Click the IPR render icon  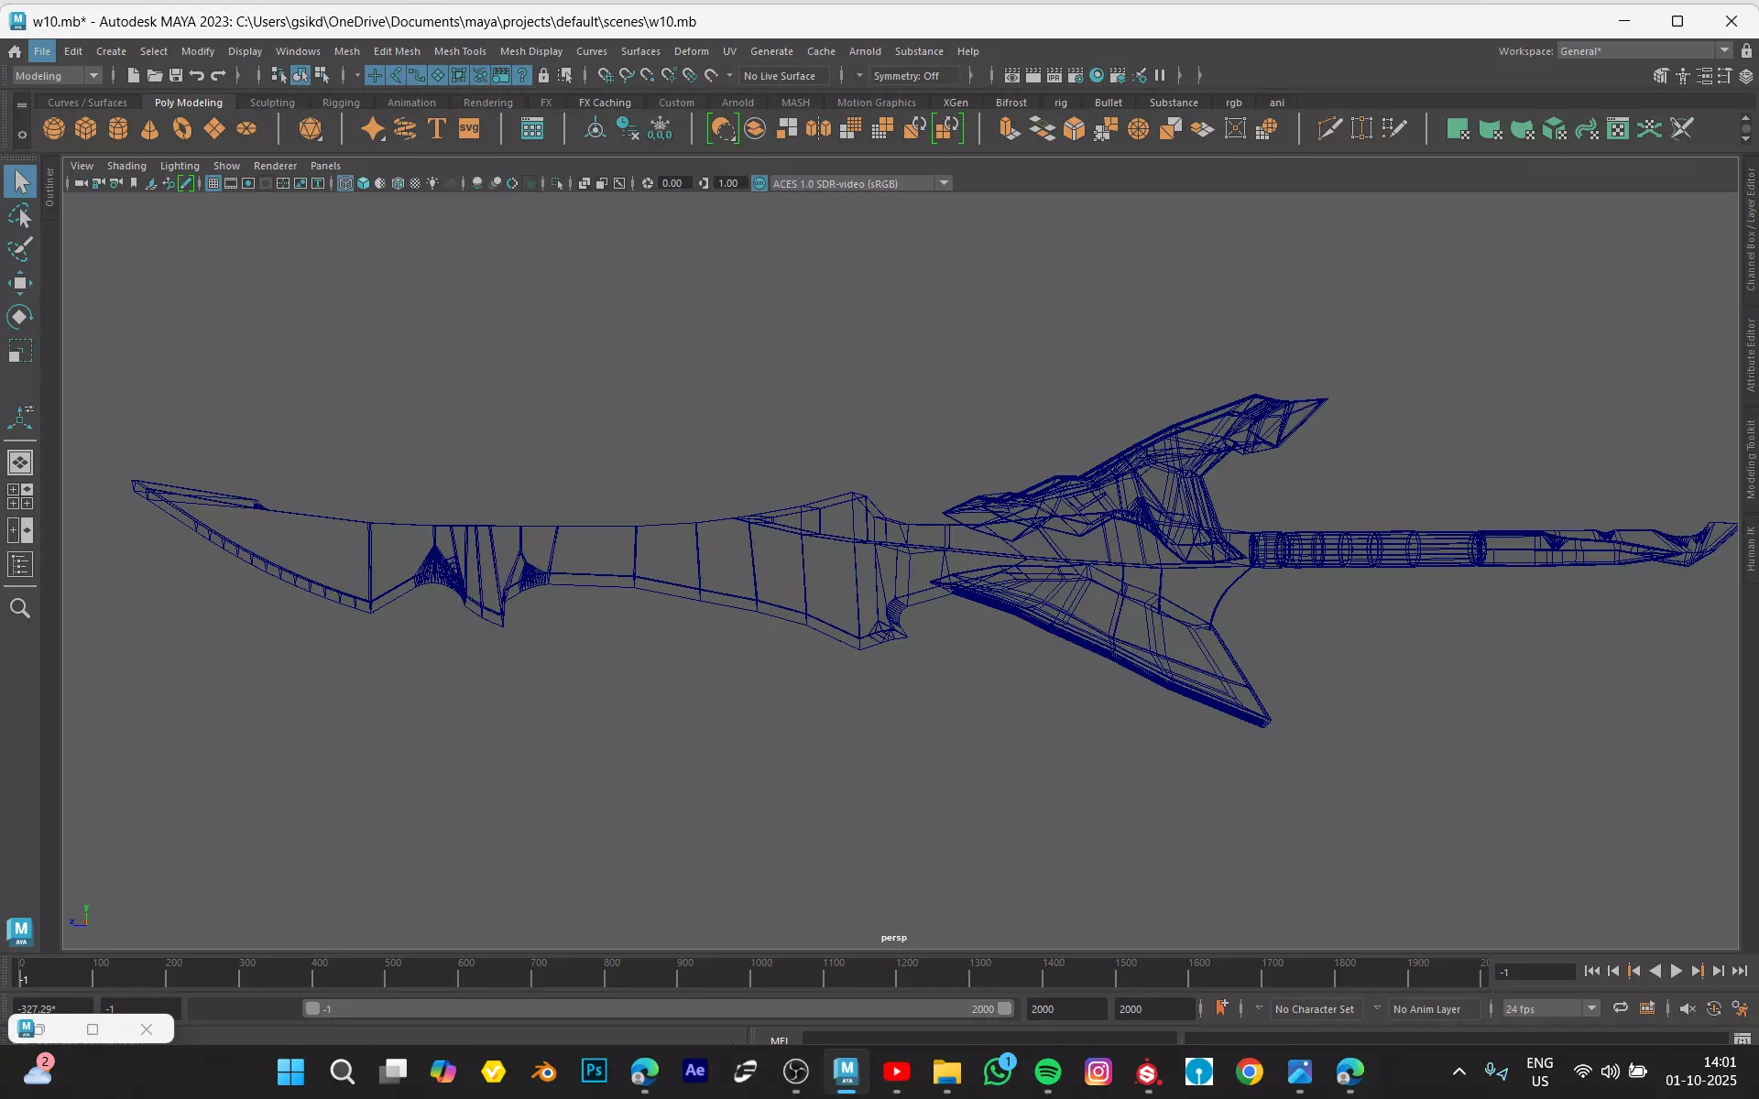(1054, 75)
